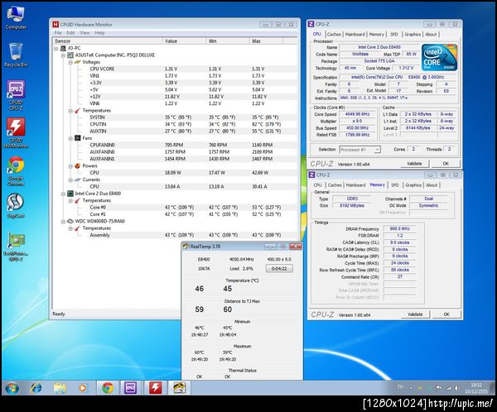Collapse the WDC WD400BD-75JMA0 node

click(64, 221)
